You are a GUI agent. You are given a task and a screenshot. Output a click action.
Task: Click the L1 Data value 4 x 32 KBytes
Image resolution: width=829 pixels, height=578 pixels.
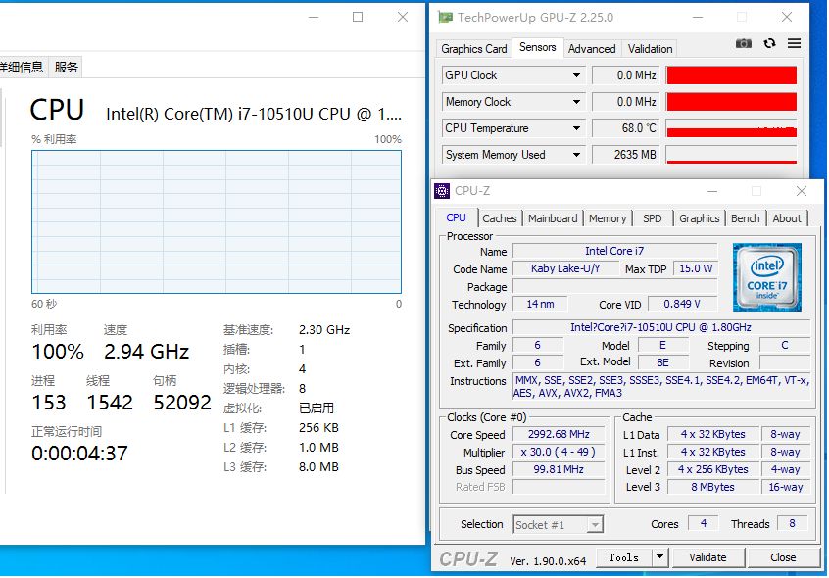(x=712, y=434)
